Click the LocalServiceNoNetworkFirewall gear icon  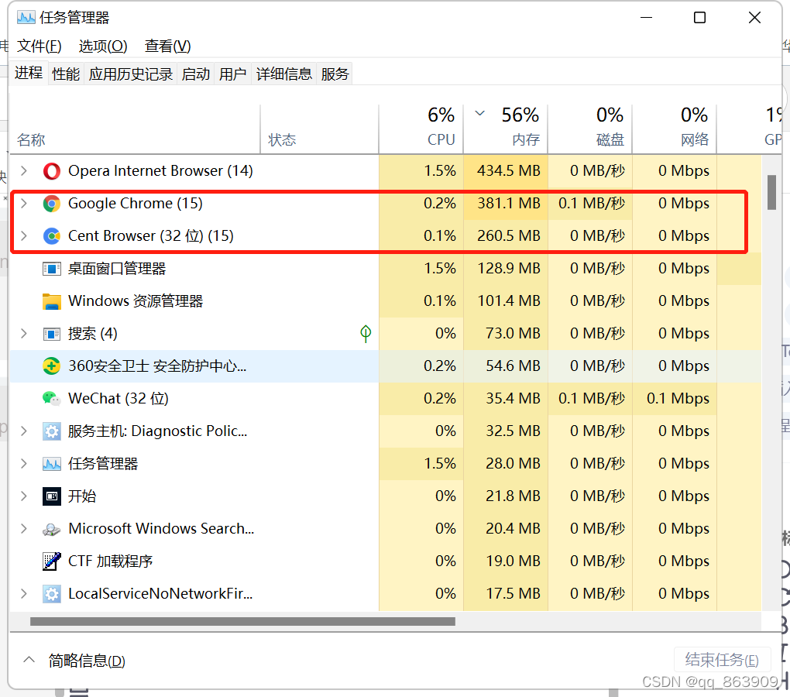point(51,594)
